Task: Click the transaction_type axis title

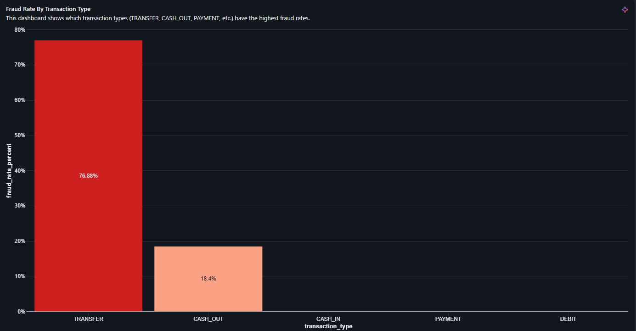Action: click(328, 326)
